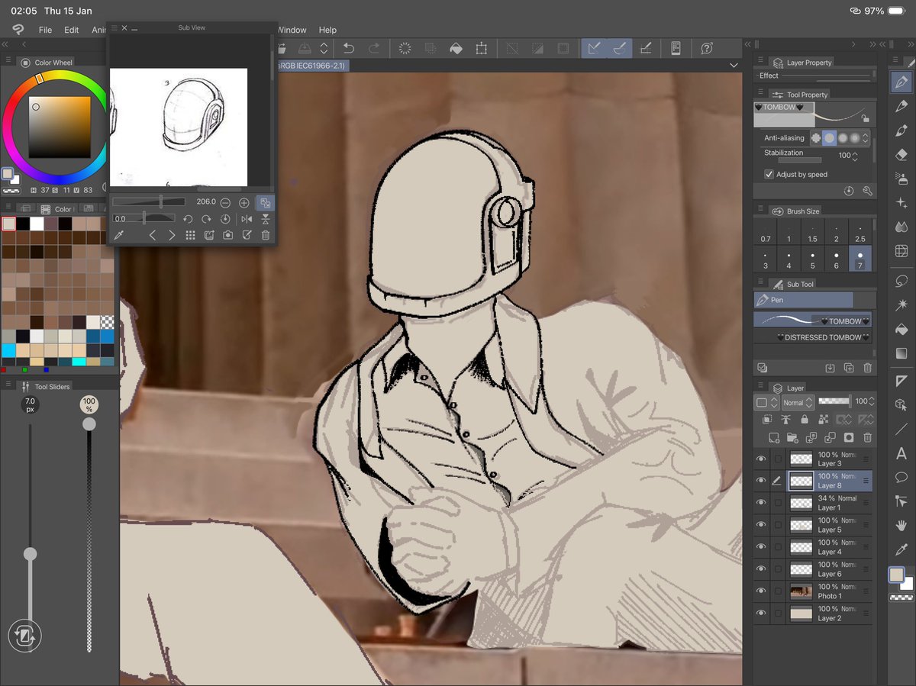Open the Tool Property palette tab
The height and width of the screenshot is (686, 916).
tap(800, 95)
